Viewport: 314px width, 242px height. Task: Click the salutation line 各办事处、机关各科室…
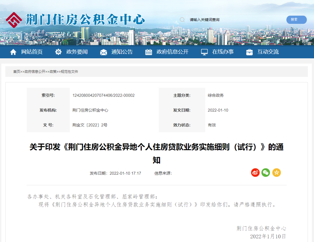click(x=92, y=197)
